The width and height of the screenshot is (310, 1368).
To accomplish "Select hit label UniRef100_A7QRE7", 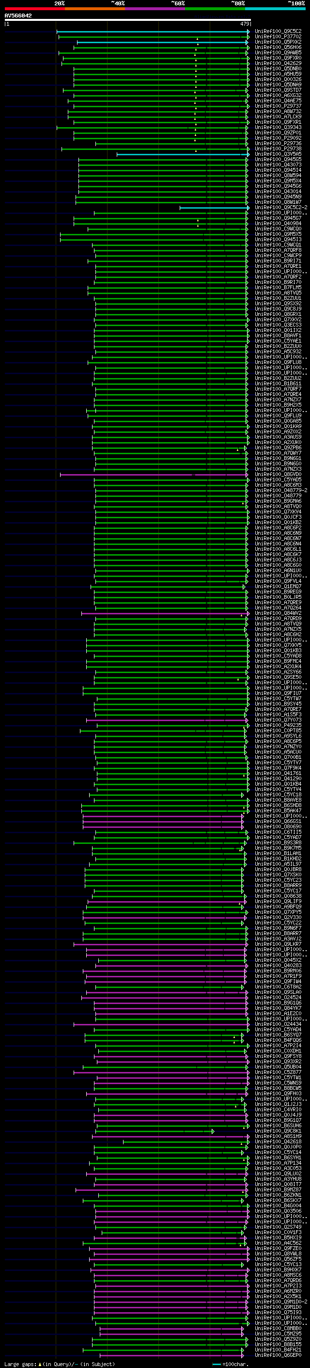I will [x=278, y=709].
